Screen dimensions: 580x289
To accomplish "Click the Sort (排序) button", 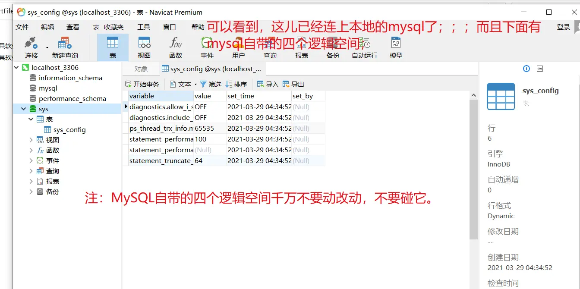I will tap(236, 84).
